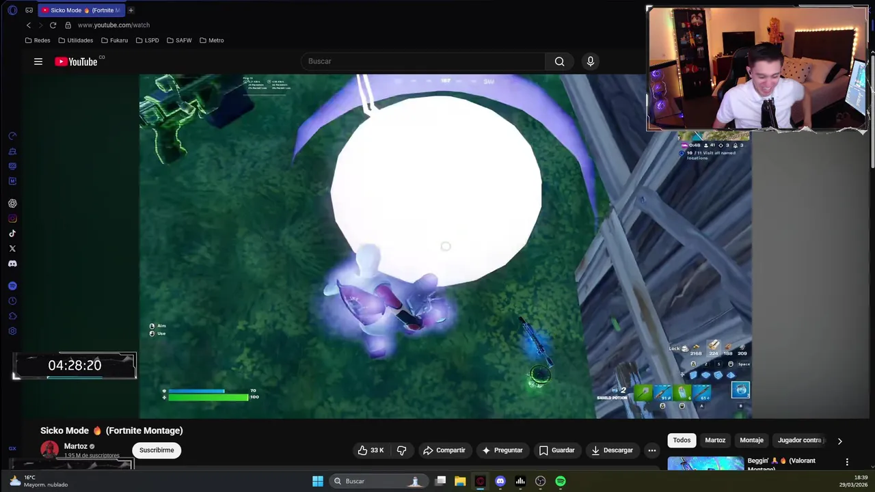Open the Martoz channel name link
This screenshot has height=492, width=875.
point(75,446)
